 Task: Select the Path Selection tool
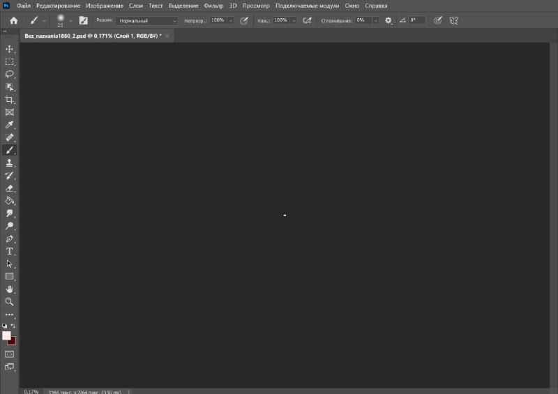tap(10, 264)
